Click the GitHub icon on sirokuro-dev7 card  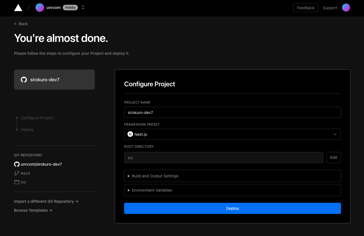coord(24,80)
